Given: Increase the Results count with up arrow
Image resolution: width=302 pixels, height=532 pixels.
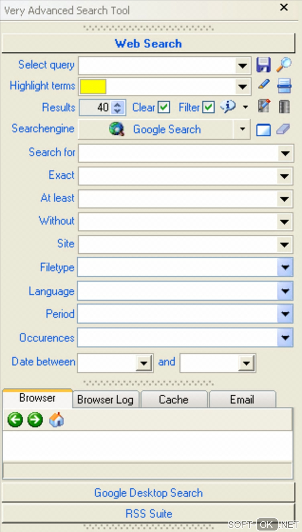Looking at the screenshot, I should coord(118,104).
